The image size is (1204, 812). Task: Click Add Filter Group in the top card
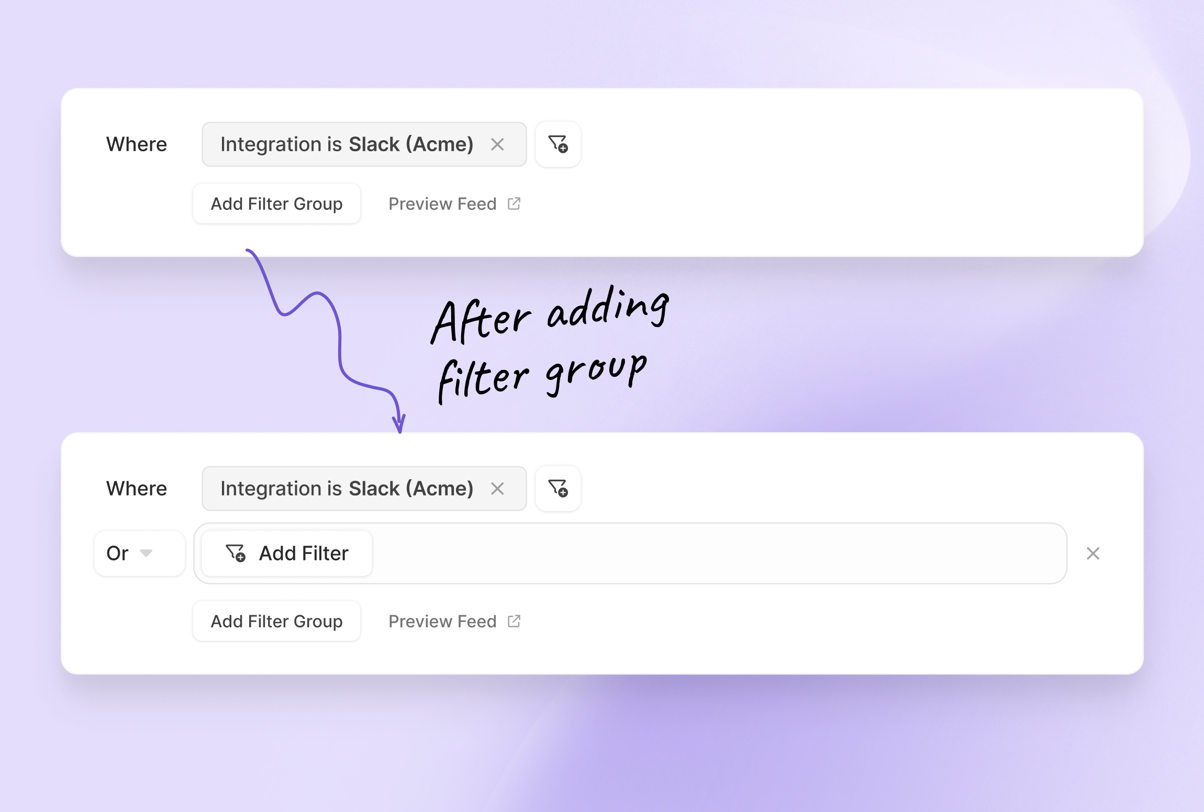coord(277,204)
